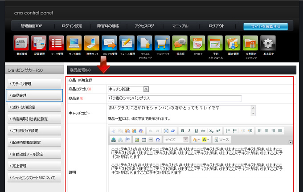Open 売上管理 in the sidebar

point(34,166)
